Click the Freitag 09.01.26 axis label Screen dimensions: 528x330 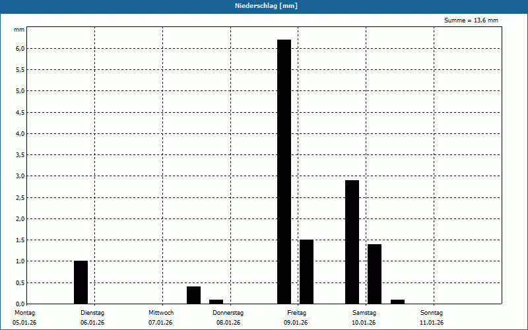(x=296, y=317)
